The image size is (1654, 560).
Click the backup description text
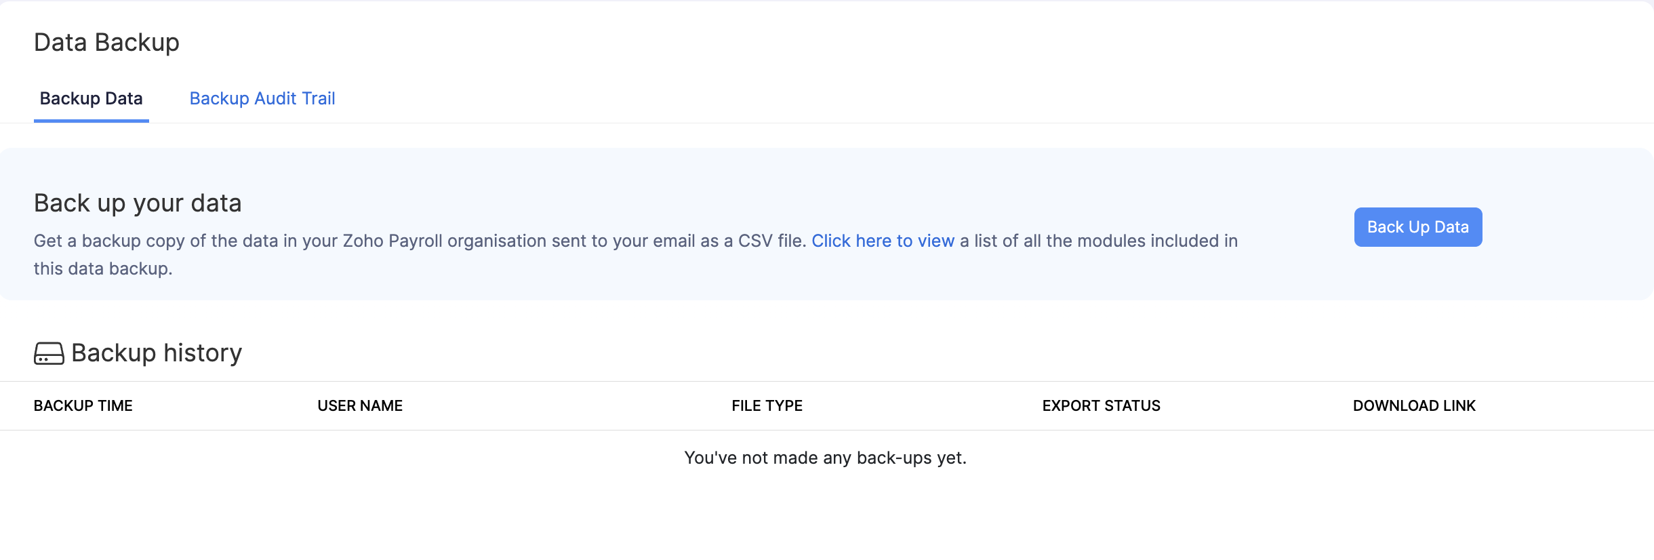click(420, 241)
